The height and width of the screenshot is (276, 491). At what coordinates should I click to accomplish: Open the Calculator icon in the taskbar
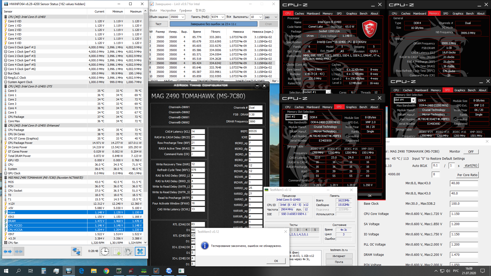tap(43, 271)
